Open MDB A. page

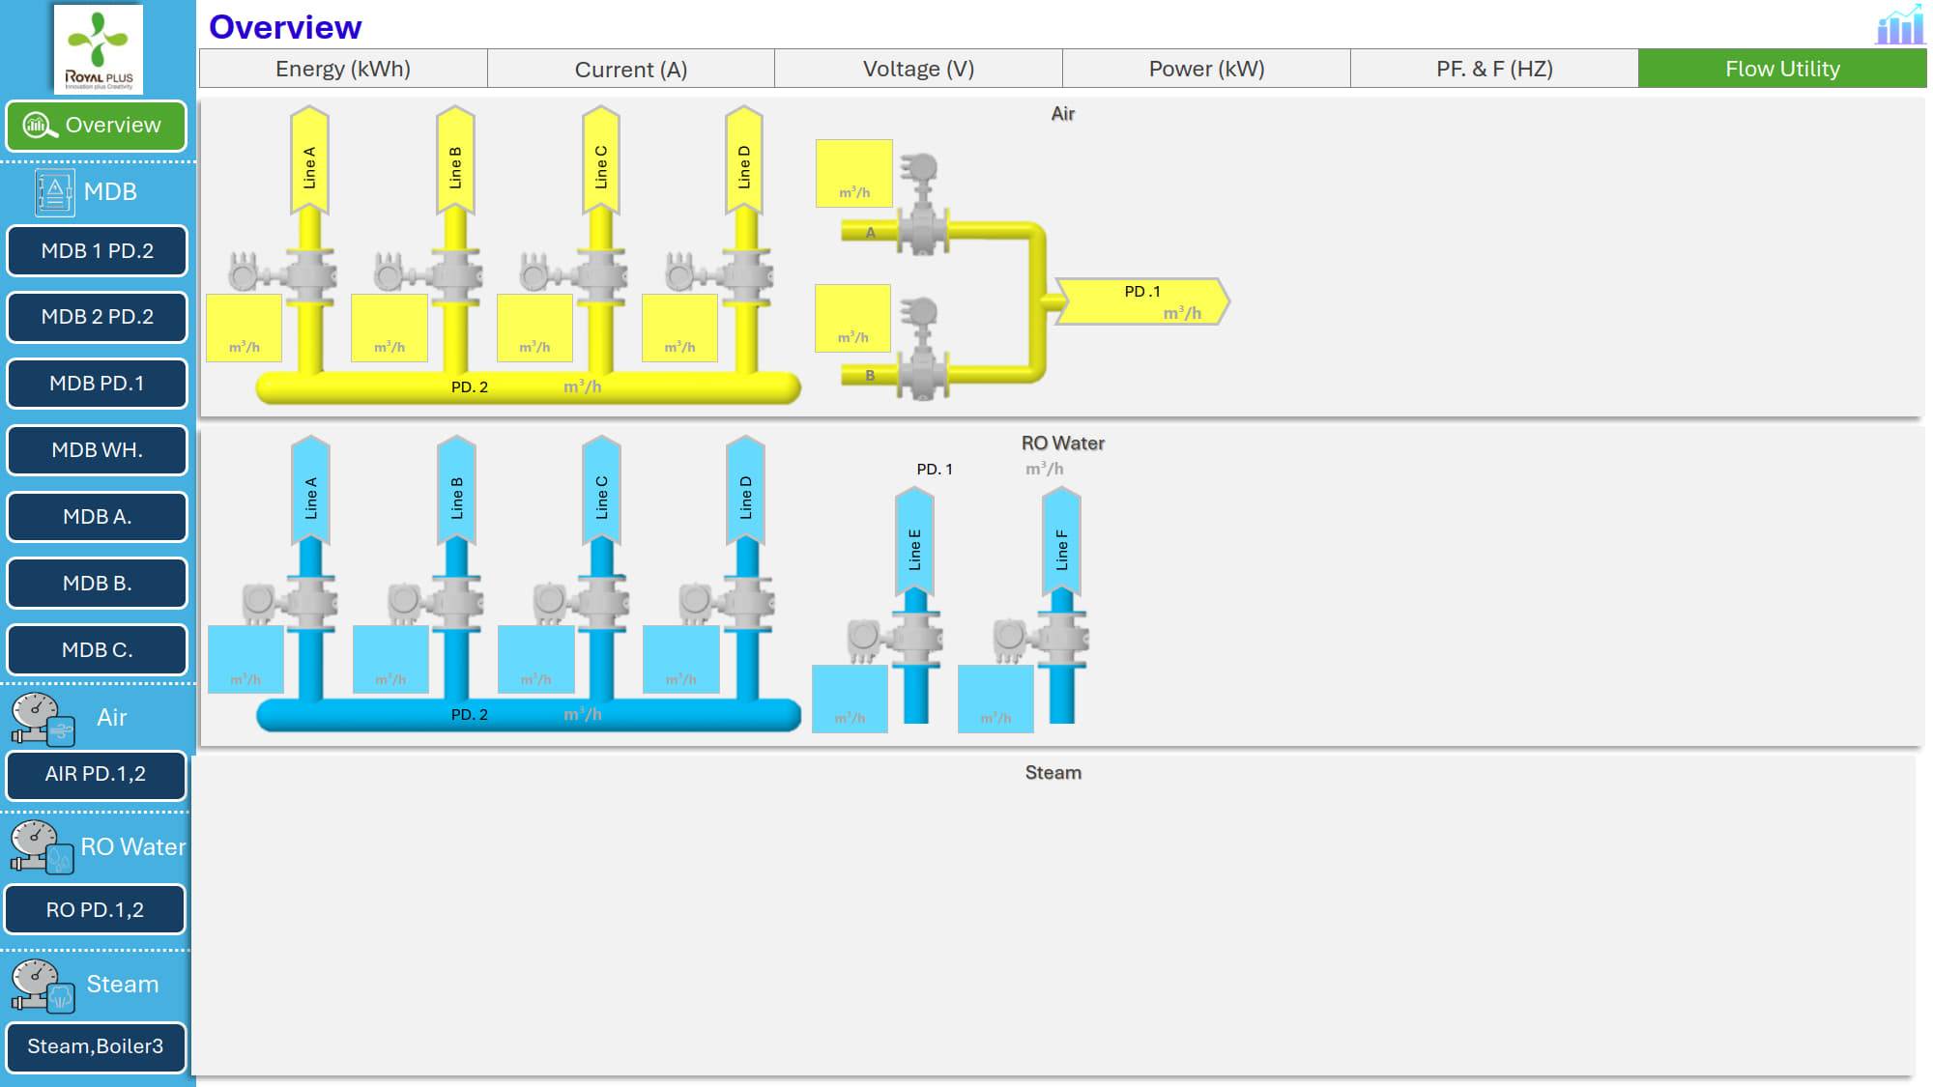pyautogui.click(x=97, y=517)
